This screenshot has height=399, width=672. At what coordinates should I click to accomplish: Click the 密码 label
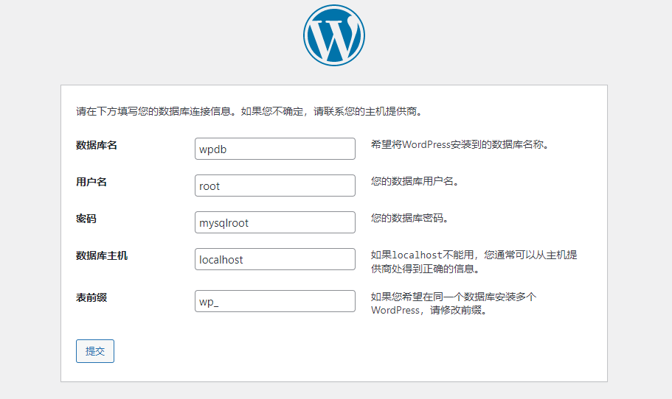(86, 219)
